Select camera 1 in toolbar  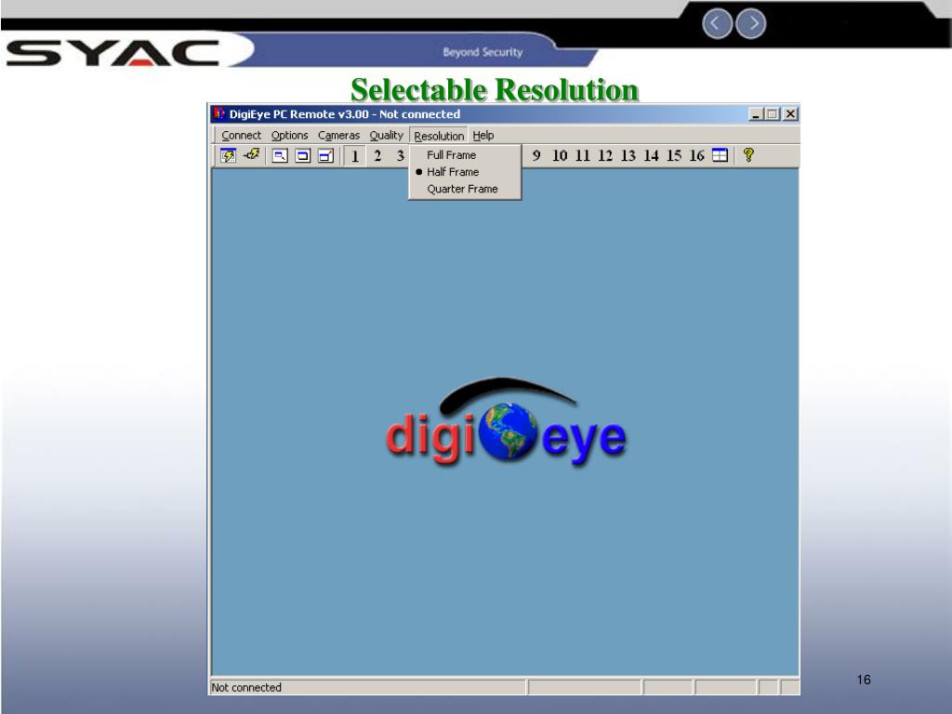[354, 155]
